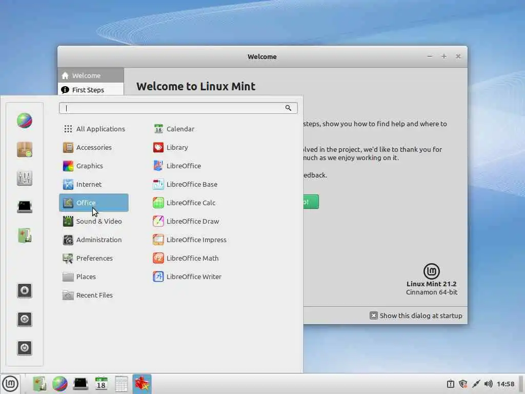Open Files manager icon in menu sidebar
This screenshot has width=525, height=394.
[x=25, y=235]
